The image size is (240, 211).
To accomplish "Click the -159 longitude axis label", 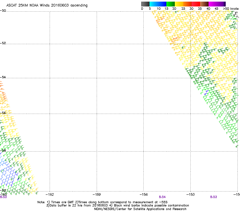I will pos(97,194).
